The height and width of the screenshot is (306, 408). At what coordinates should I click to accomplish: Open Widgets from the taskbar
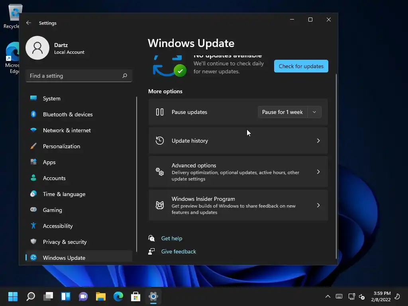(x=66, y=296)
